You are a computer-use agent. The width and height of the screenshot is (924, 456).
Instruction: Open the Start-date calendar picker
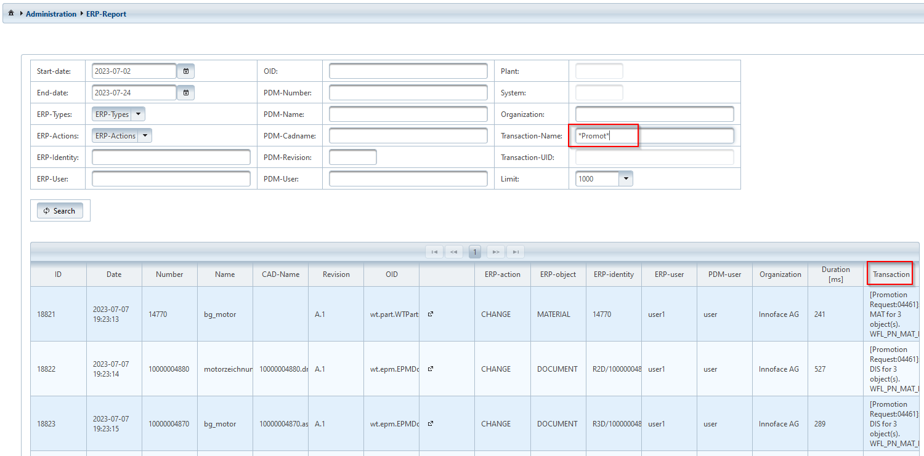coord(186,71)
